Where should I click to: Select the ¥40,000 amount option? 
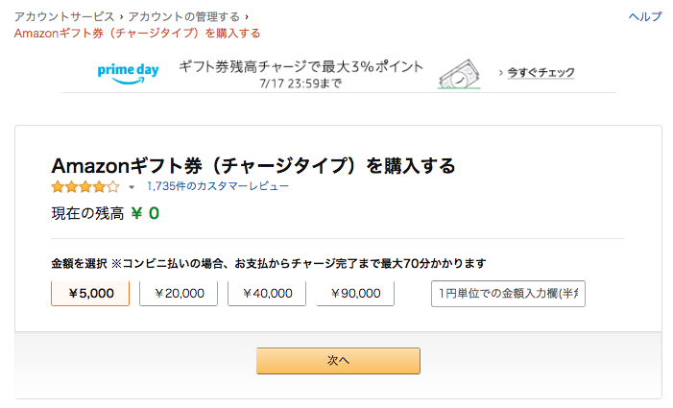[267, 294]
